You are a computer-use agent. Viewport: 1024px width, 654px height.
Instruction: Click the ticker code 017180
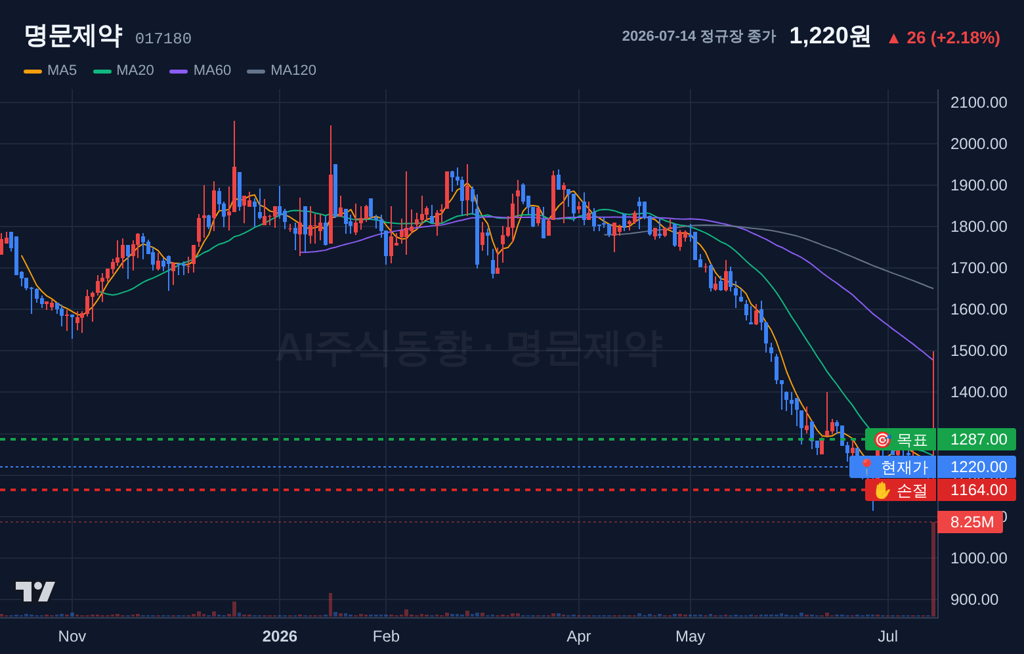pos(163,39)
